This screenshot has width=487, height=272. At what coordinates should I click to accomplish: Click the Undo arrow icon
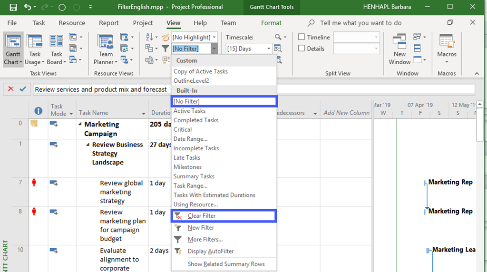point(28,7)
